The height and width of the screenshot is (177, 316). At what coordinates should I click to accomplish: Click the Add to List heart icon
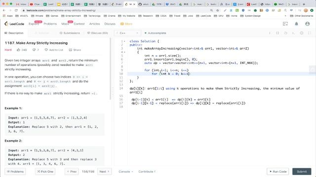pos(46,50)
